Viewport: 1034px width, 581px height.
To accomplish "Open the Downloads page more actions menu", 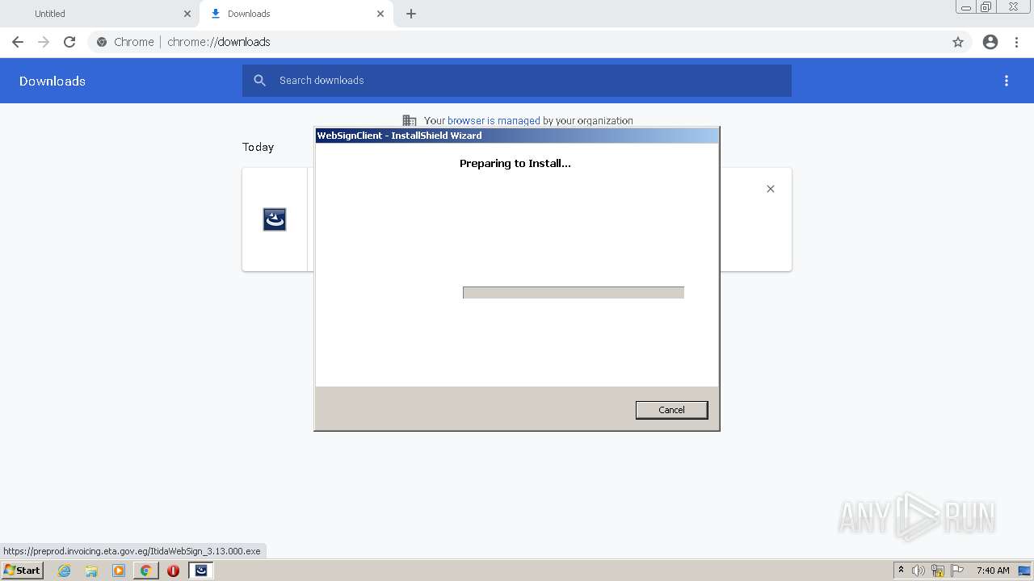I will [x=1007, y=81].
